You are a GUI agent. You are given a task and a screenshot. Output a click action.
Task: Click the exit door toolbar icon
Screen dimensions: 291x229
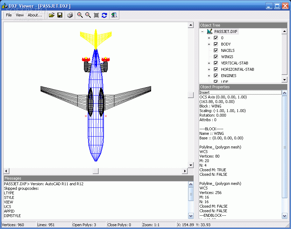coord(114,15)
